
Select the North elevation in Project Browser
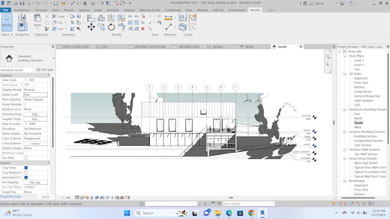(x=358, y=118)
